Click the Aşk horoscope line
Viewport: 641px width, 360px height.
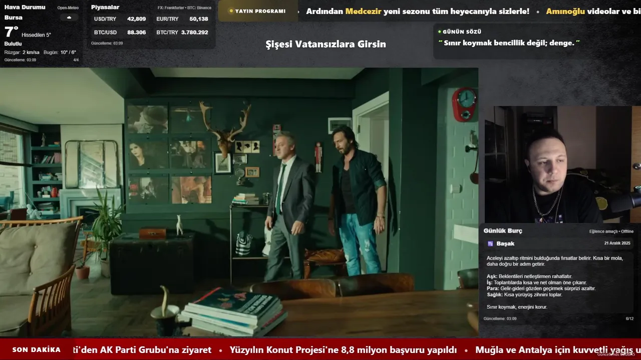[529, 276]
